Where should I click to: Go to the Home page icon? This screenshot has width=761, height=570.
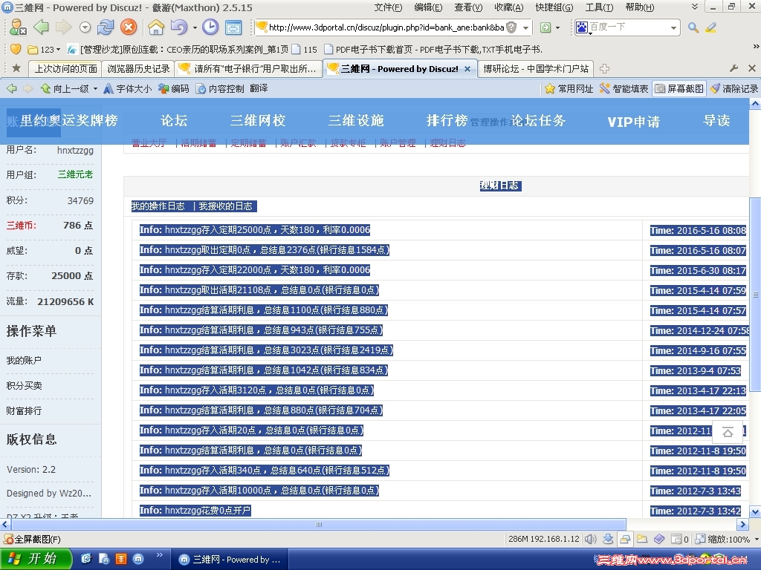tap(156, 27)
